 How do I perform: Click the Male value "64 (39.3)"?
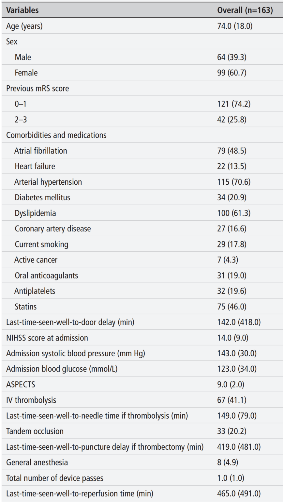(232, 57)
